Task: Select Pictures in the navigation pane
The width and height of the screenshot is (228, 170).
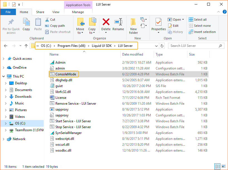Action: (x=21, y=110)
